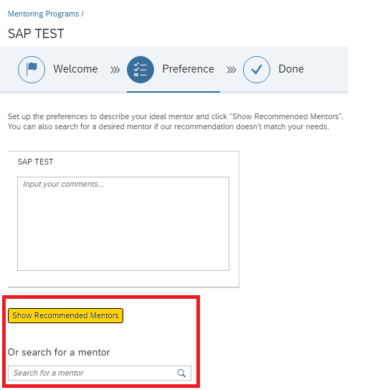
Task: Select the Preference checklist step icon
Action: (x=140, y=70)
